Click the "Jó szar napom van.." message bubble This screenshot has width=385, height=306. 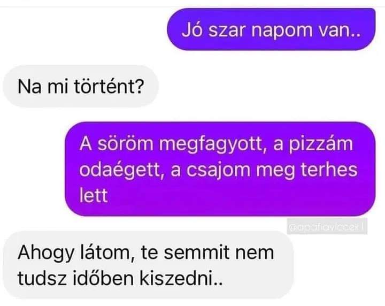tap(271, 29)
